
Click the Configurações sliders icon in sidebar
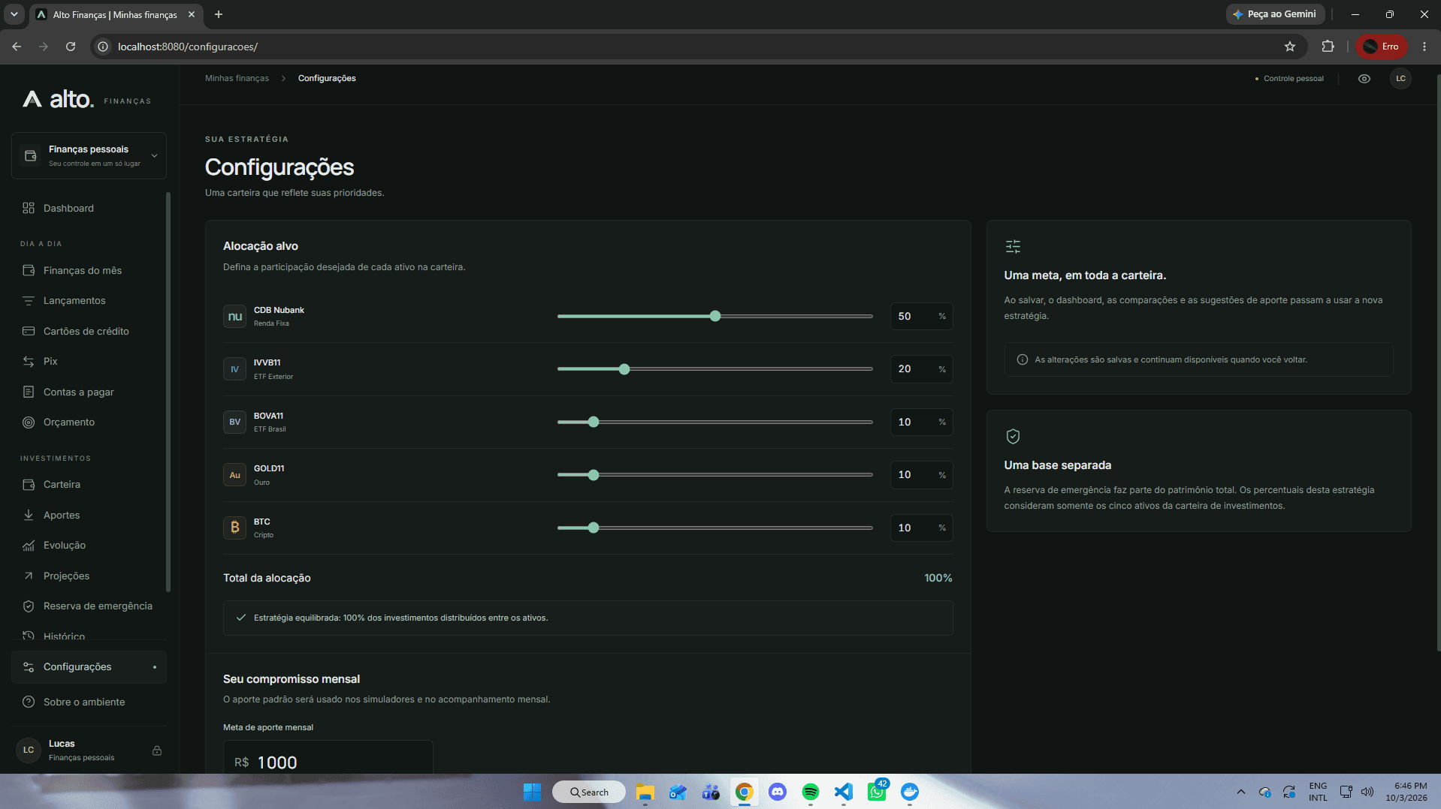(29, 667)
